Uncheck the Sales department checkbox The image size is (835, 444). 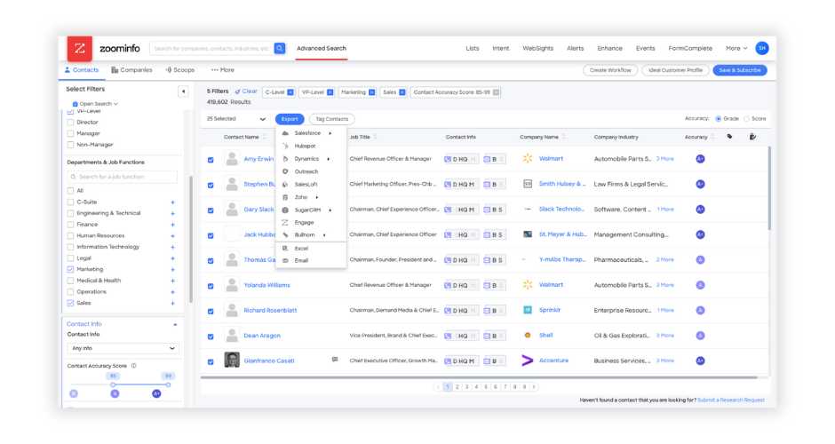coord(70,303)
